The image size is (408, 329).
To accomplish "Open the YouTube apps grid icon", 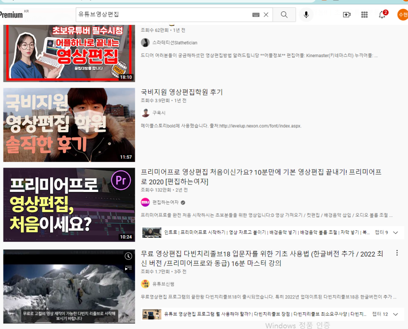I will [x=364, y=14].
